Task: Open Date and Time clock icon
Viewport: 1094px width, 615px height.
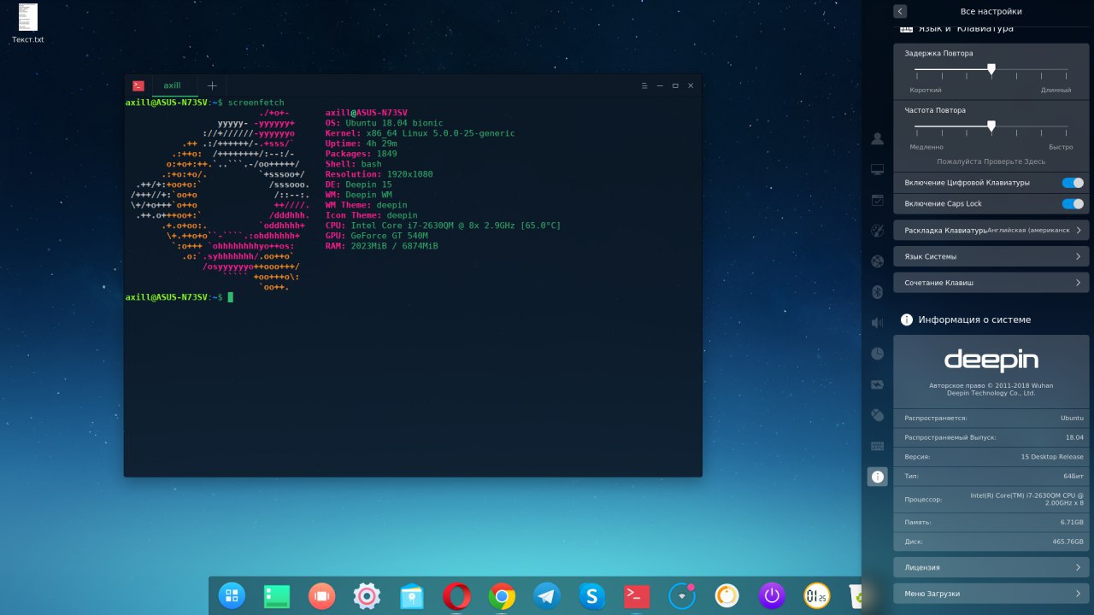Action: click(877, 354)
